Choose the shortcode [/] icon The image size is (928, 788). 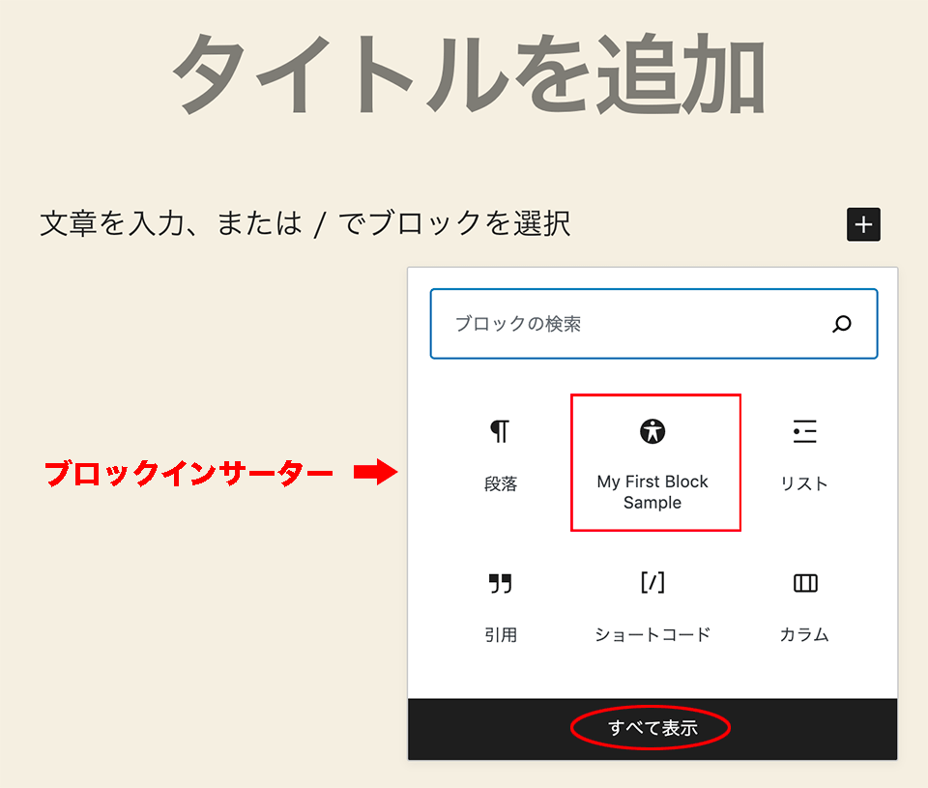[x=652, y=582]
